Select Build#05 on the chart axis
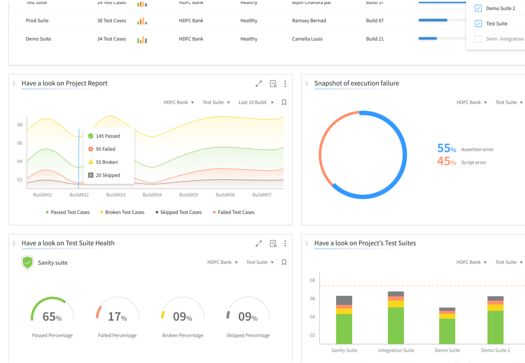525x363 pixels. click(x=189, y=195)
